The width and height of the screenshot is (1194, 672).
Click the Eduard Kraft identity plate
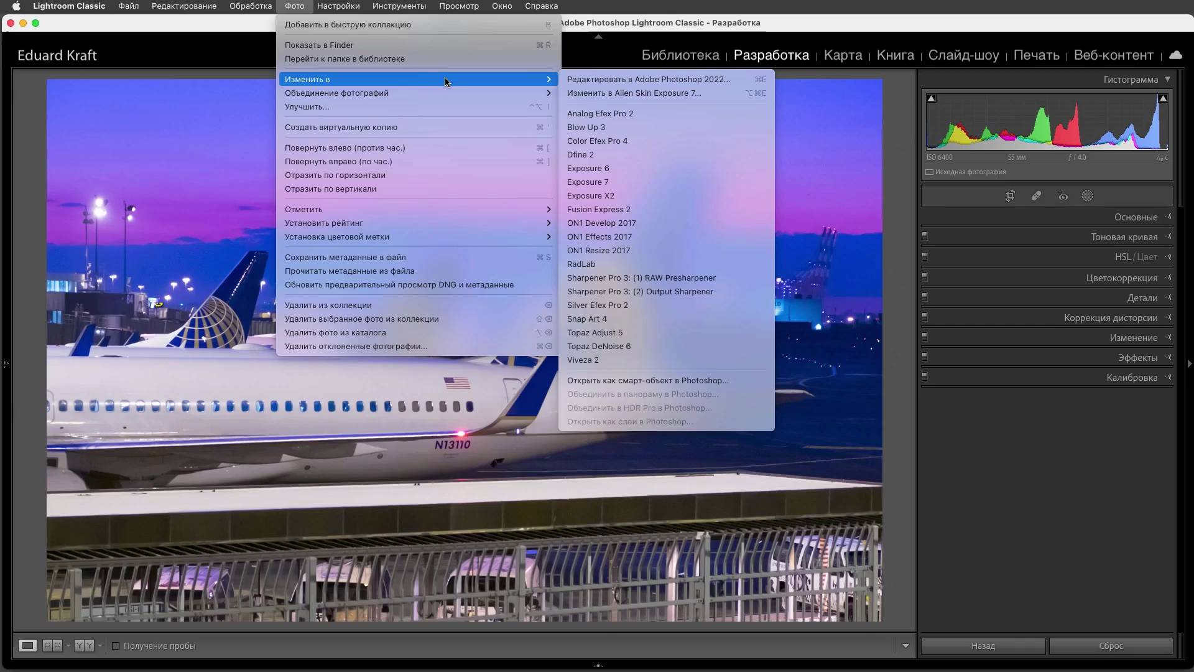point(57,55)
